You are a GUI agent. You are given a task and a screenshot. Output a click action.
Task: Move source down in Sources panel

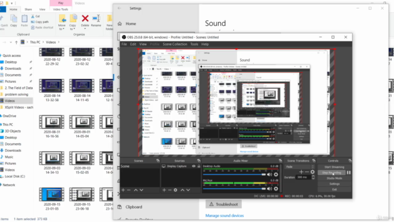tap(188, 190)
